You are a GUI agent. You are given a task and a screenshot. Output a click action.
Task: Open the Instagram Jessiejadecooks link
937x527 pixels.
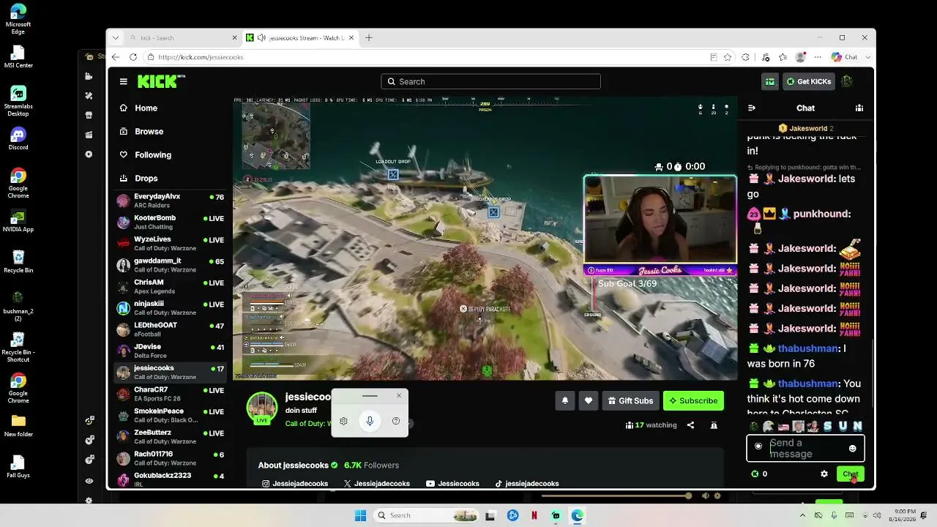[x=295, y=484]
